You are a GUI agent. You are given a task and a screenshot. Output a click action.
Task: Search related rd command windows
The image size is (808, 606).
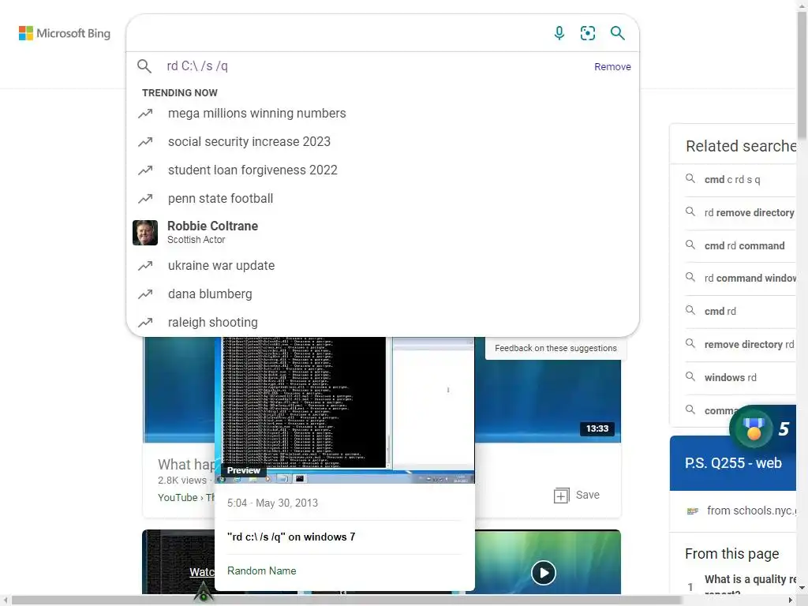[x=750, y=279]
